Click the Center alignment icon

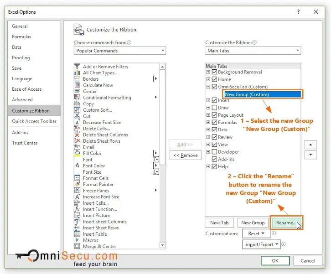(x=77, y=91)
